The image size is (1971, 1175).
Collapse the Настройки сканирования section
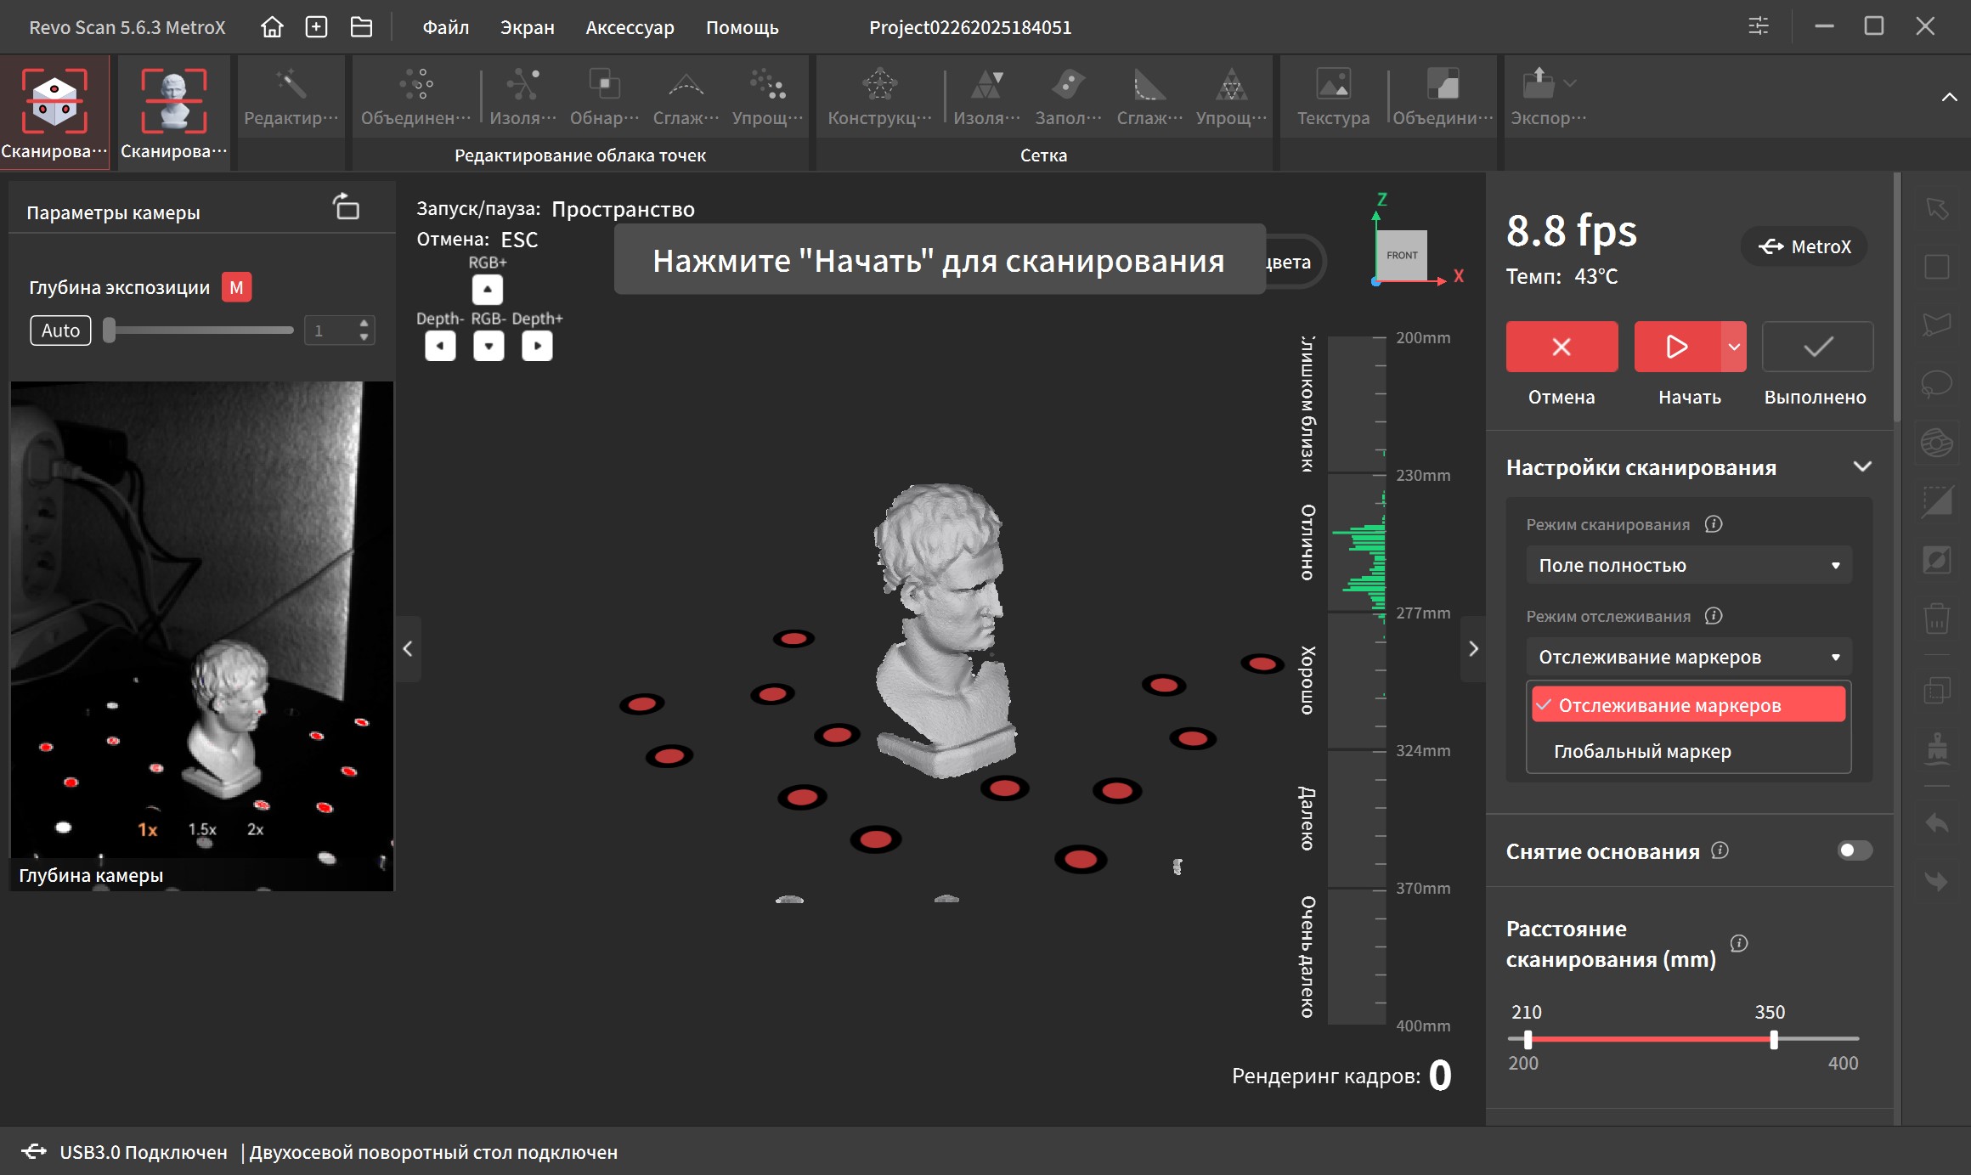click(1862, 467)
